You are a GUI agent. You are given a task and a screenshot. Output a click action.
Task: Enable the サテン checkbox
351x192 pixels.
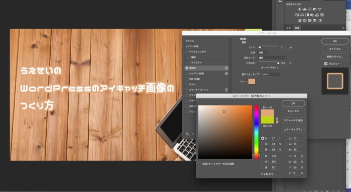[x=187, y=84]
